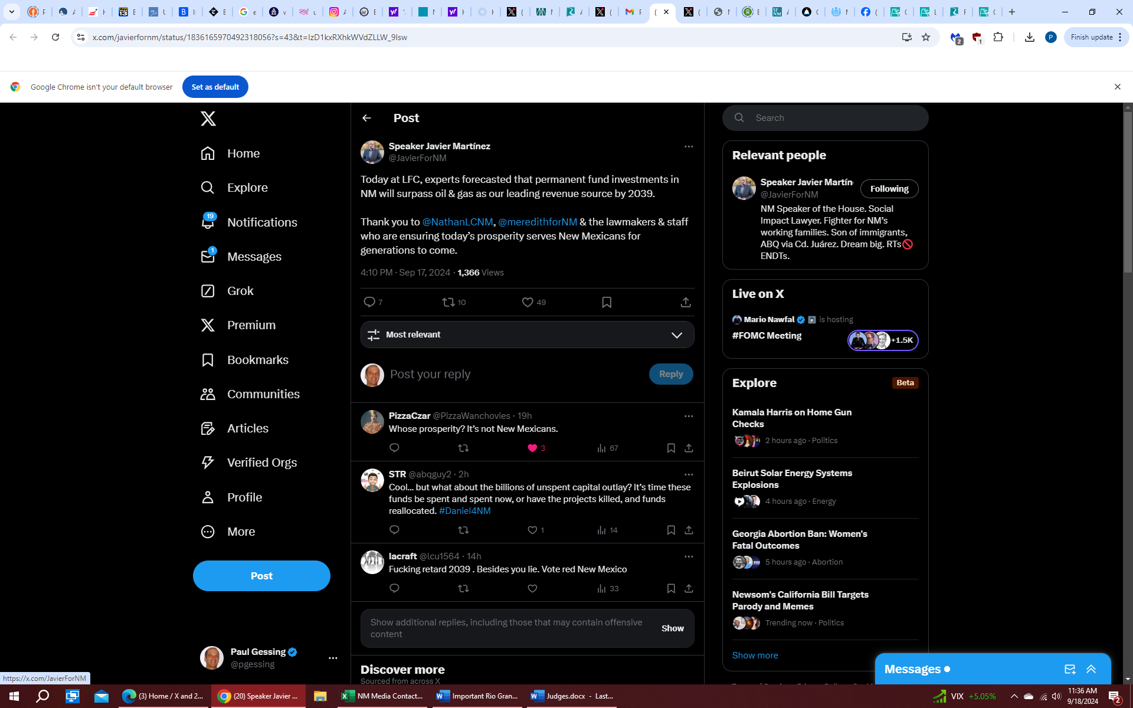1133x708 pixels.
Task: Click the share icon on main post
Action: click(x=685, y=302)
